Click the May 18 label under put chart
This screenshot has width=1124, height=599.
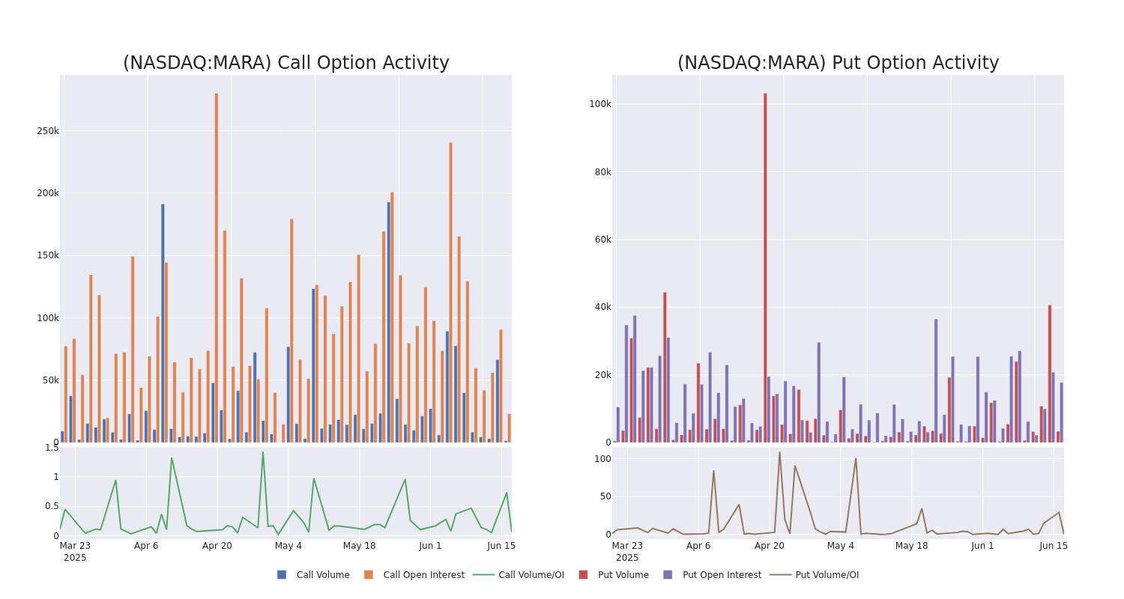[912, 546]
